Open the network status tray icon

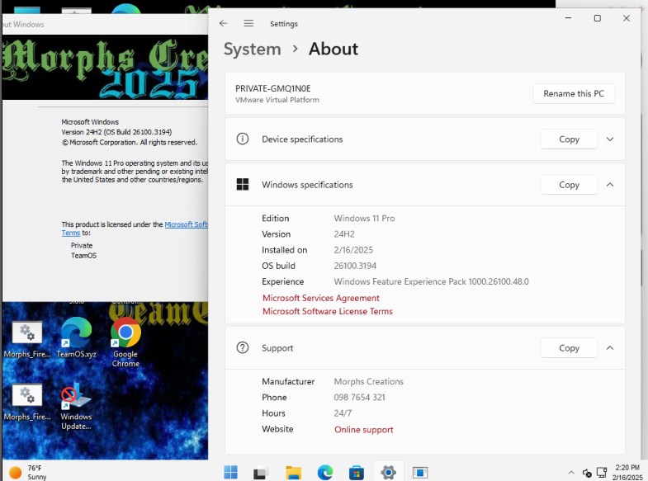[602, 472]
